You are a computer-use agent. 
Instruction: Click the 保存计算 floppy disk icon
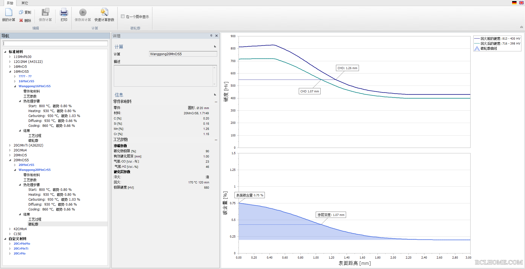coord(45,12)
